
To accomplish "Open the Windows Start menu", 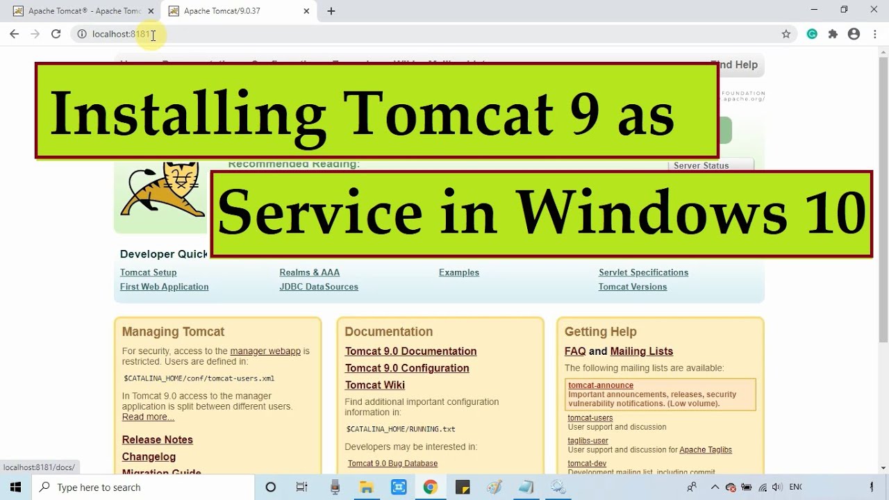I will (15, 487).
